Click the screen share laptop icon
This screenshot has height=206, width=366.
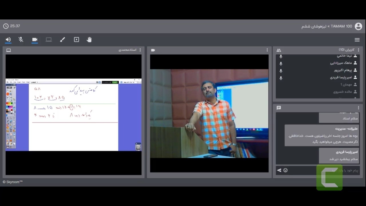[49, 40]
